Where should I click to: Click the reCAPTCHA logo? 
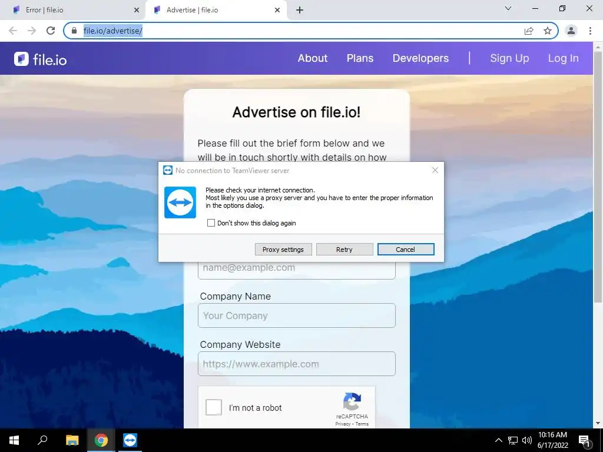point(352,401)
